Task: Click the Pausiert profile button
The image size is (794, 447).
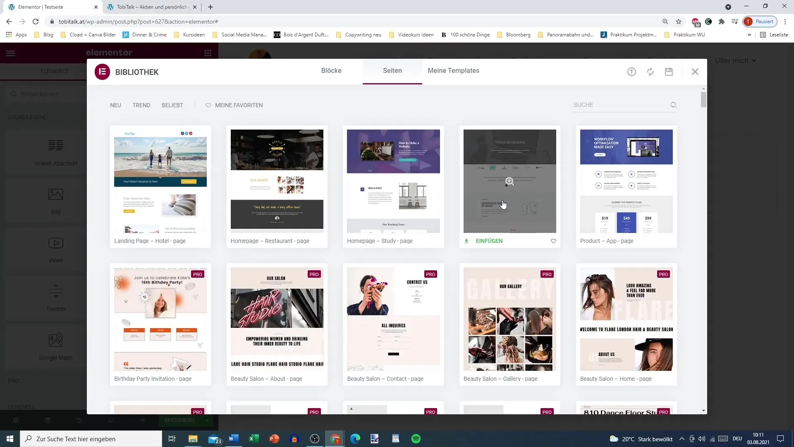Action: click(760, 22)
